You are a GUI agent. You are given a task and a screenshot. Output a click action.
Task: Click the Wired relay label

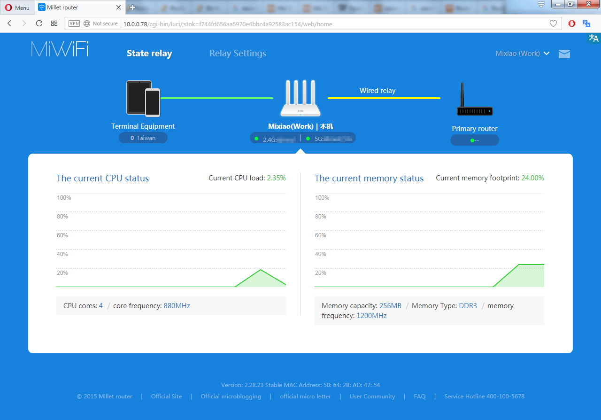(x=378, y=91)
